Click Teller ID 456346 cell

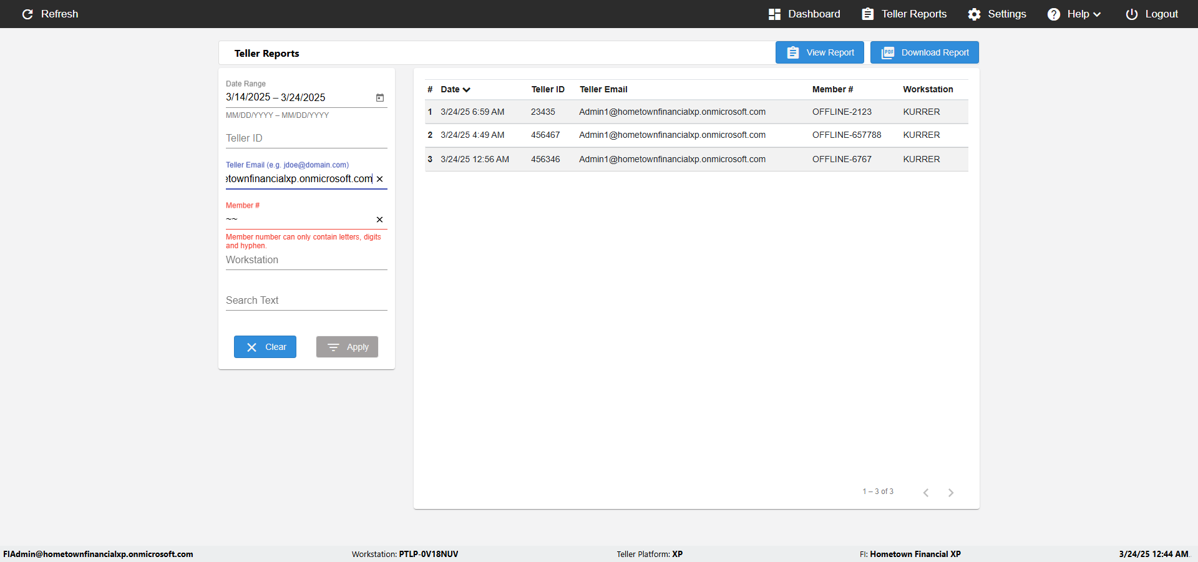[x=545, y=159]
